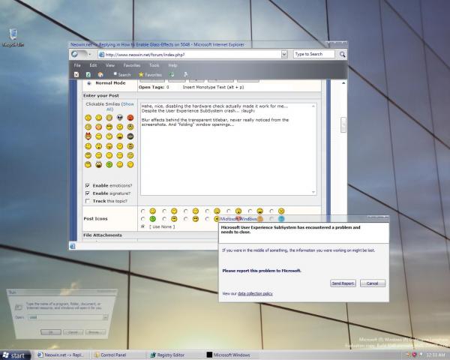Open the data collection policy link
This screenshot has height=360, width=450.
click(x=255, y=293)
